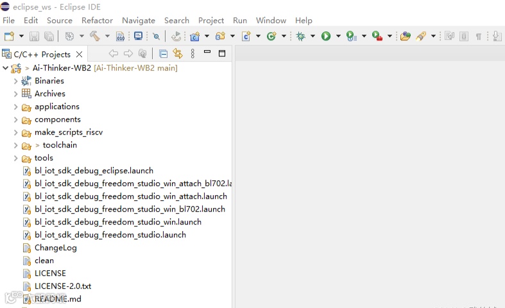This screenshot has height=308, width=505.
Task: Toggle block selection mode icon
Action: click(x=464, y=36)
